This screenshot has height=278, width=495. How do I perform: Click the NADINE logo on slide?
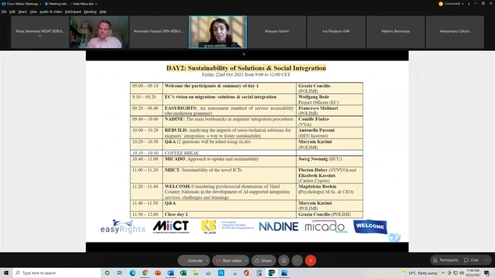click(x=278, y=226)
